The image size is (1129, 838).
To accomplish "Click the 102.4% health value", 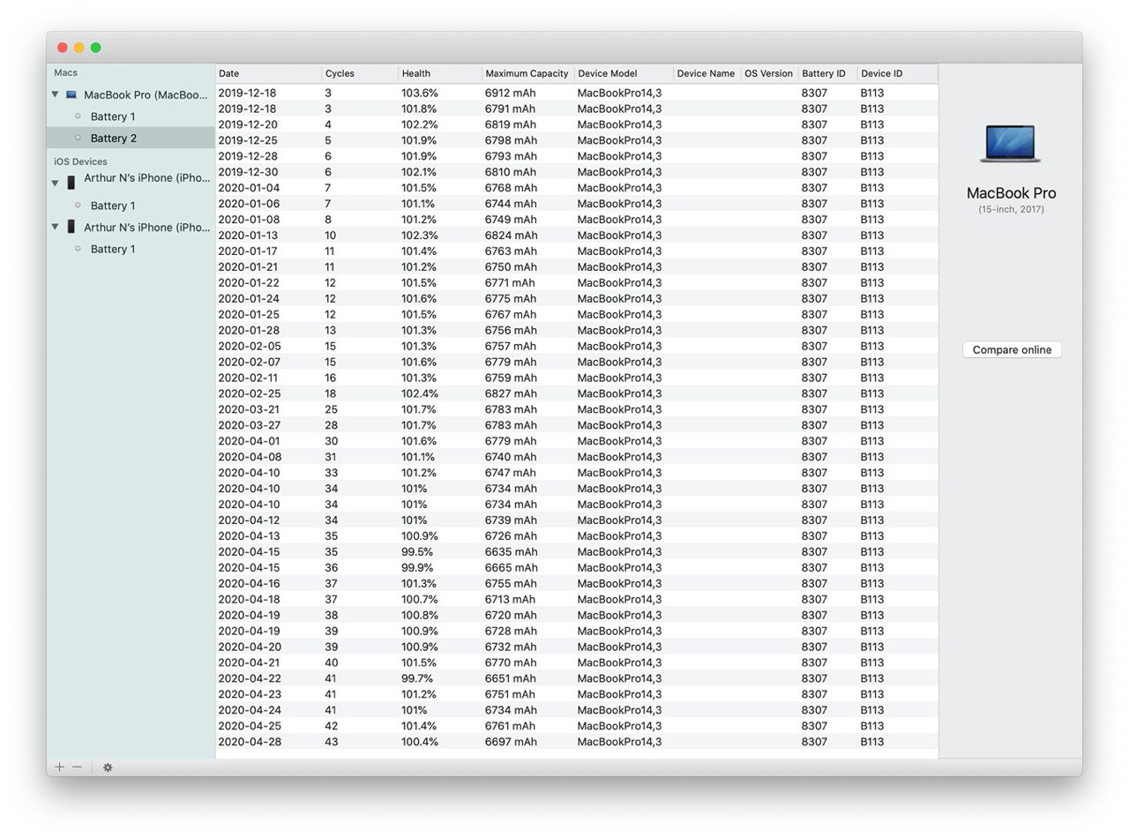I will click(x=420, y=393).
